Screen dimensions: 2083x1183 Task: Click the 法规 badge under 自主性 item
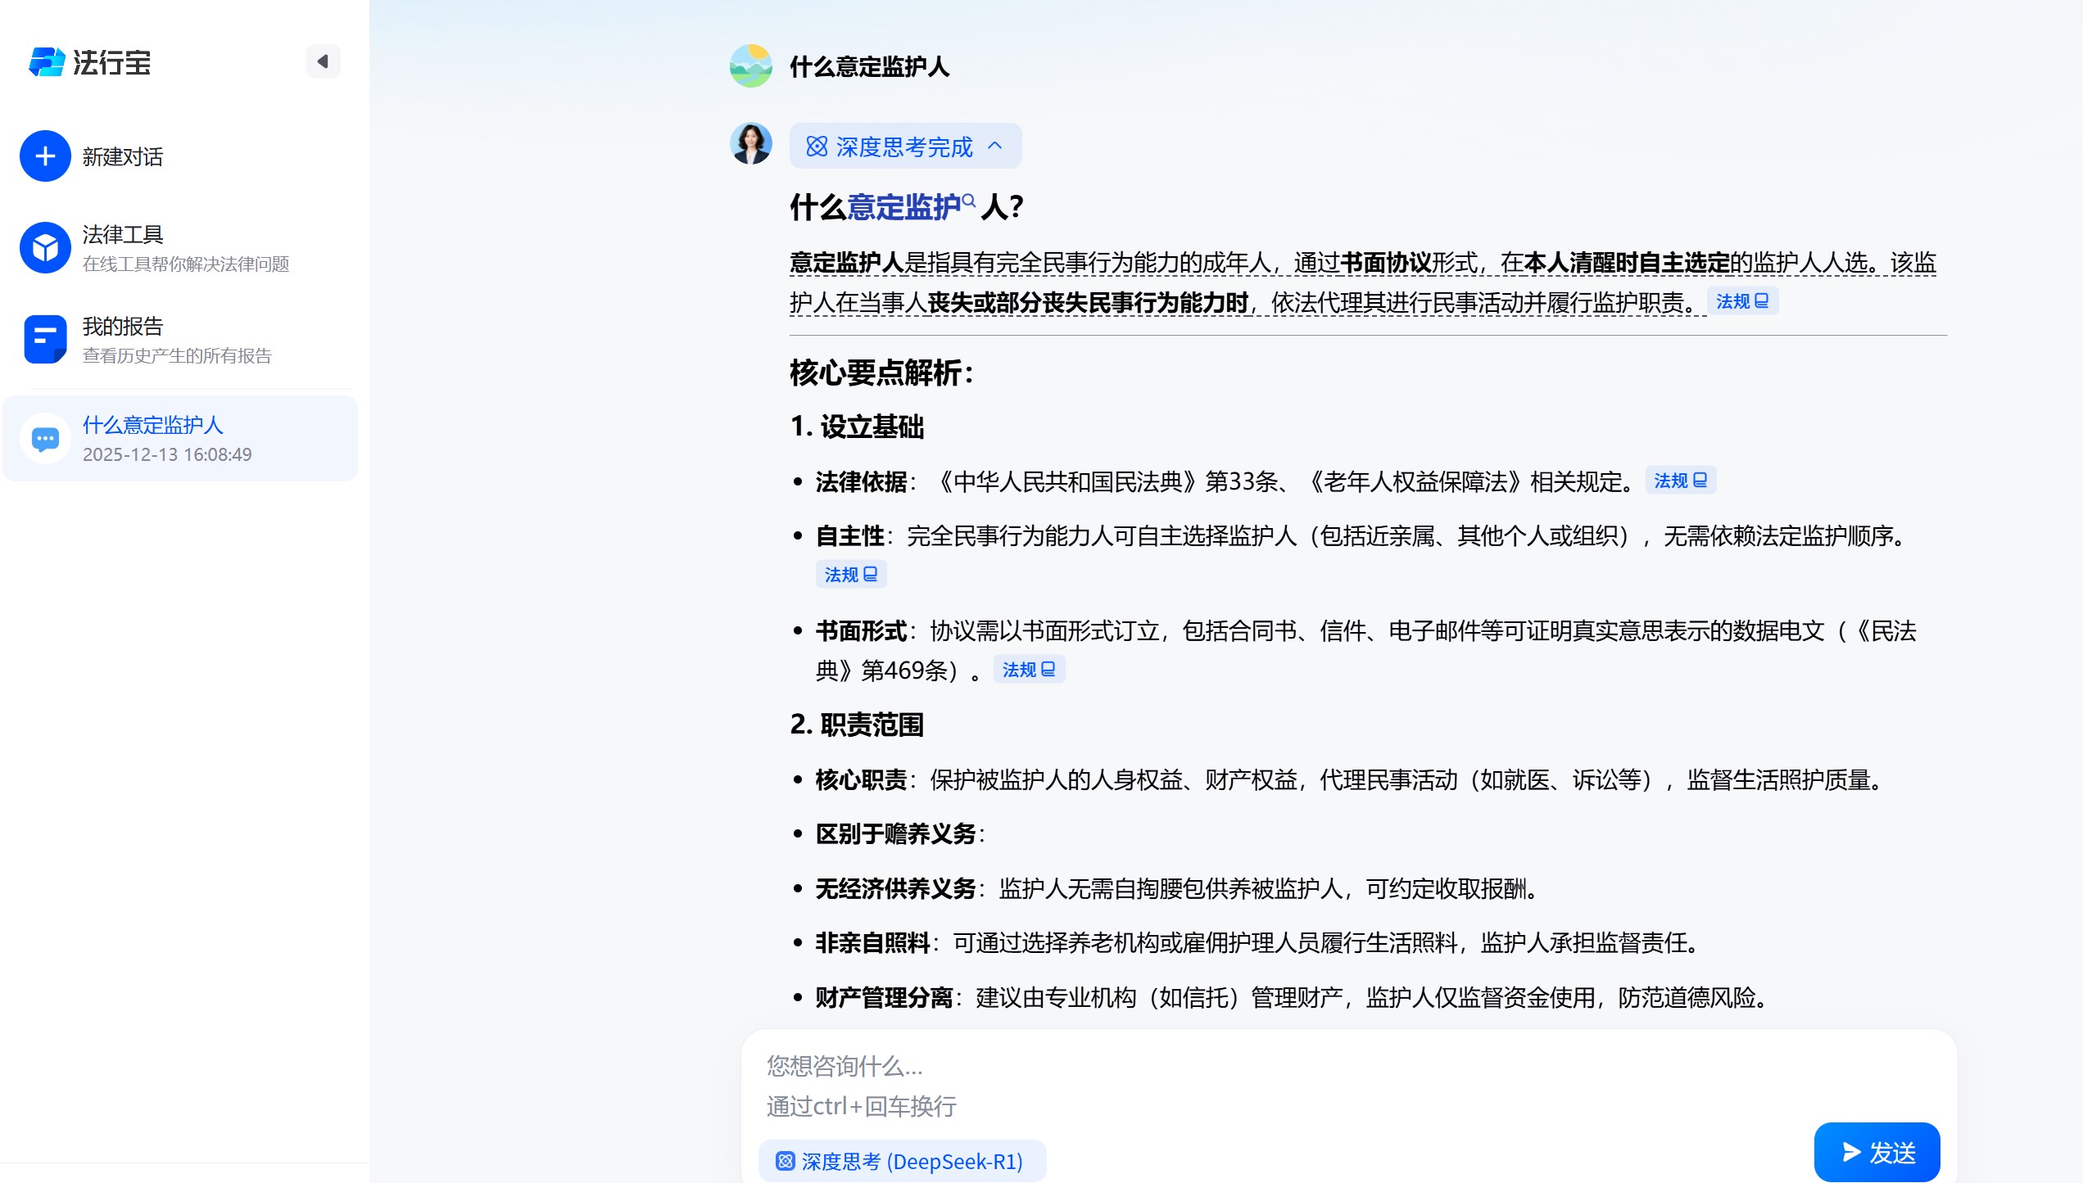pos(851,573)
